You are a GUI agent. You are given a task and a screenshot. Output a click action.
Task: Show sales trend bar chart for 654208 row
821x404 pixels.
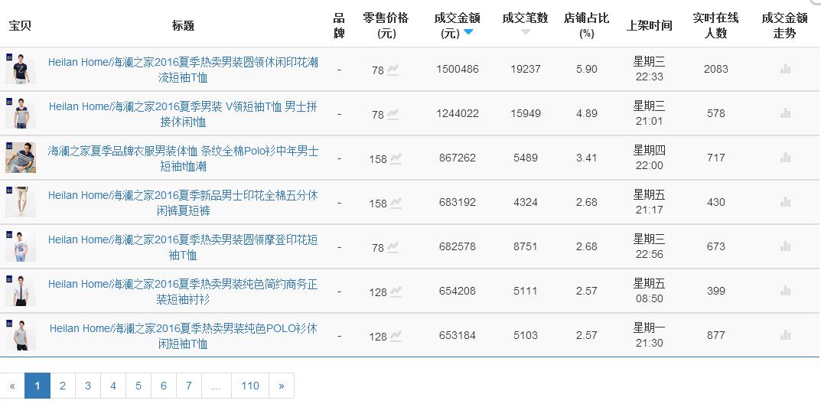click(x=785, y=291)
